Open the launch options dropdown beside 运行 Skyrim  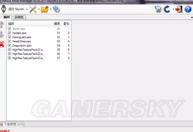click(27, 9)
